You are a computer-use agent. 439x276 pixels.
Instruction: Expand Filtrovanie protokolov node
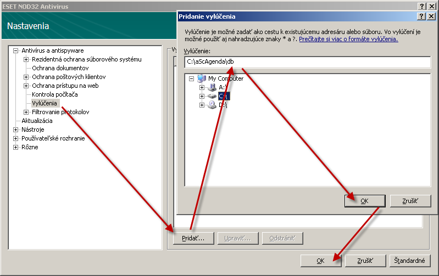(26, 112)
